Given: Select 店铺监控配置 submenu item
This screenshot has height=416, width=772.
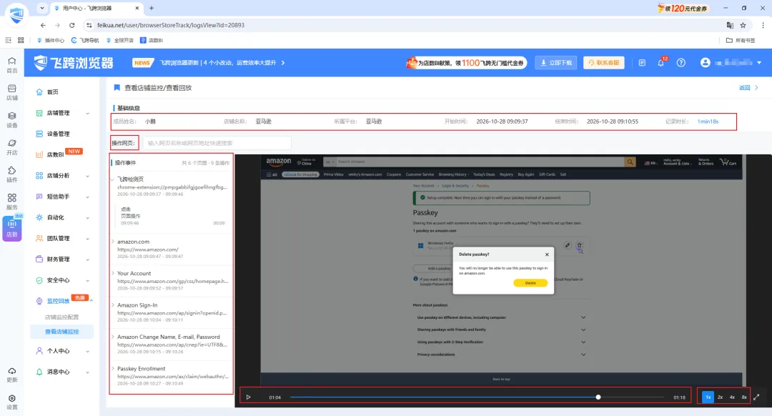Looking at the screenshot, I should 61,317.
